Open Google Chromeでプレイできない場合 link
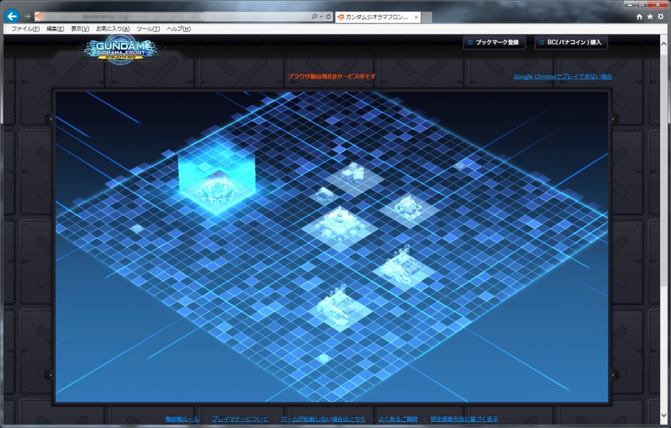The image size is (671, 428). click(x=562, y=76)
